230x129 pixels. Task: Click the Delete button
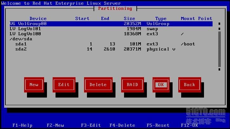98,85
